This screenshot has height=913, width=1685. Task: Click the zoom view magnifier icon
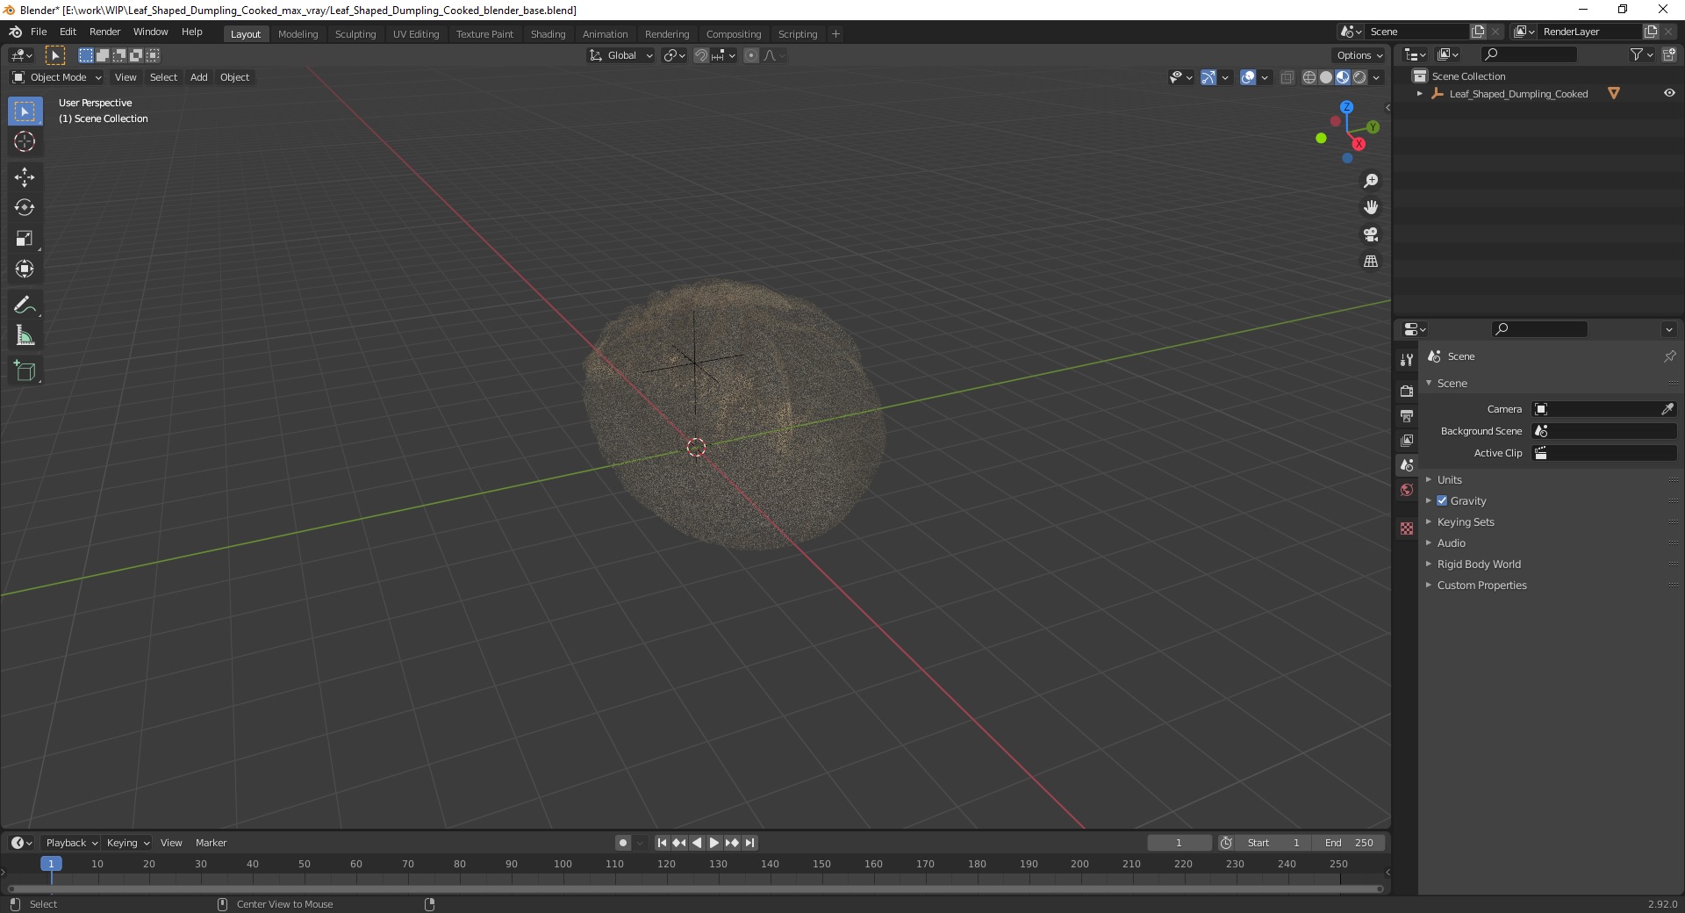tap(1371, 181)
